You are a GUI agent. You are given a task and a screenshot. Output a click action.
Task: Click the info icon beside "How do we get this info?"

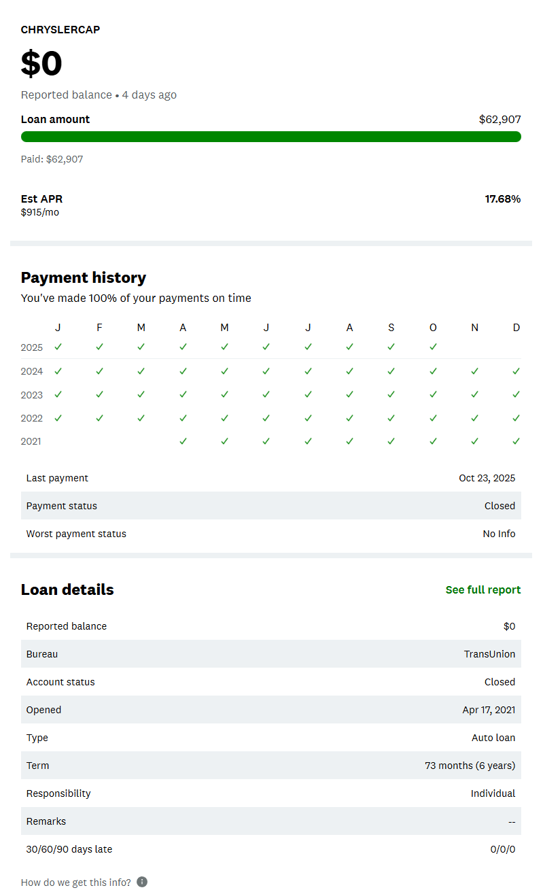tap(142, 882)
